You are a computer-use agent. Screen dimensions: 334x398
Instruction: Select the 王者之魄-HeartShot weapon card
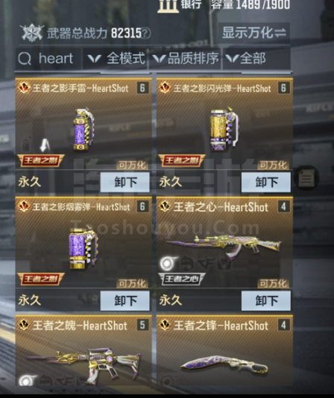[x=83, y=350]
